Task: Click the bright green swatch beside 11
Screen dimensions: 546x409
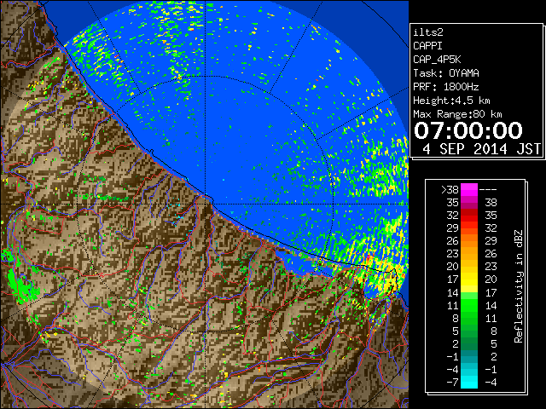Action: coord(469,305)
